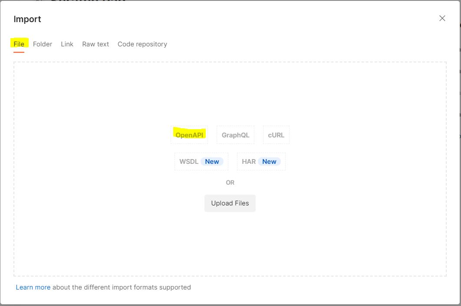Open the Raw text import tab

coord(95,44)
